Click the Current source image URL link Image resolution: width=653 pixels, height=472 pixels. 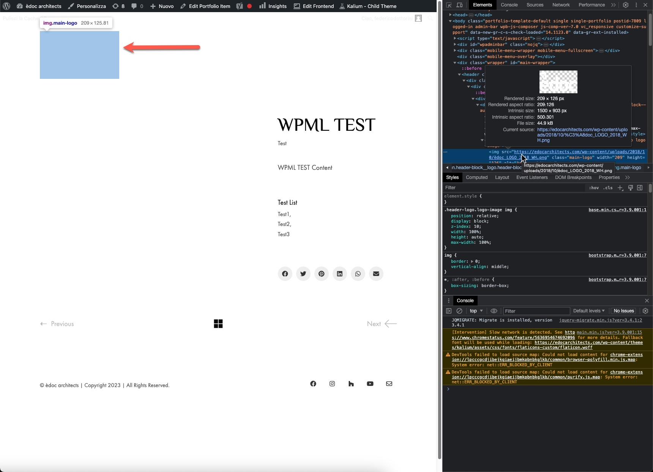tap(582, 135)
